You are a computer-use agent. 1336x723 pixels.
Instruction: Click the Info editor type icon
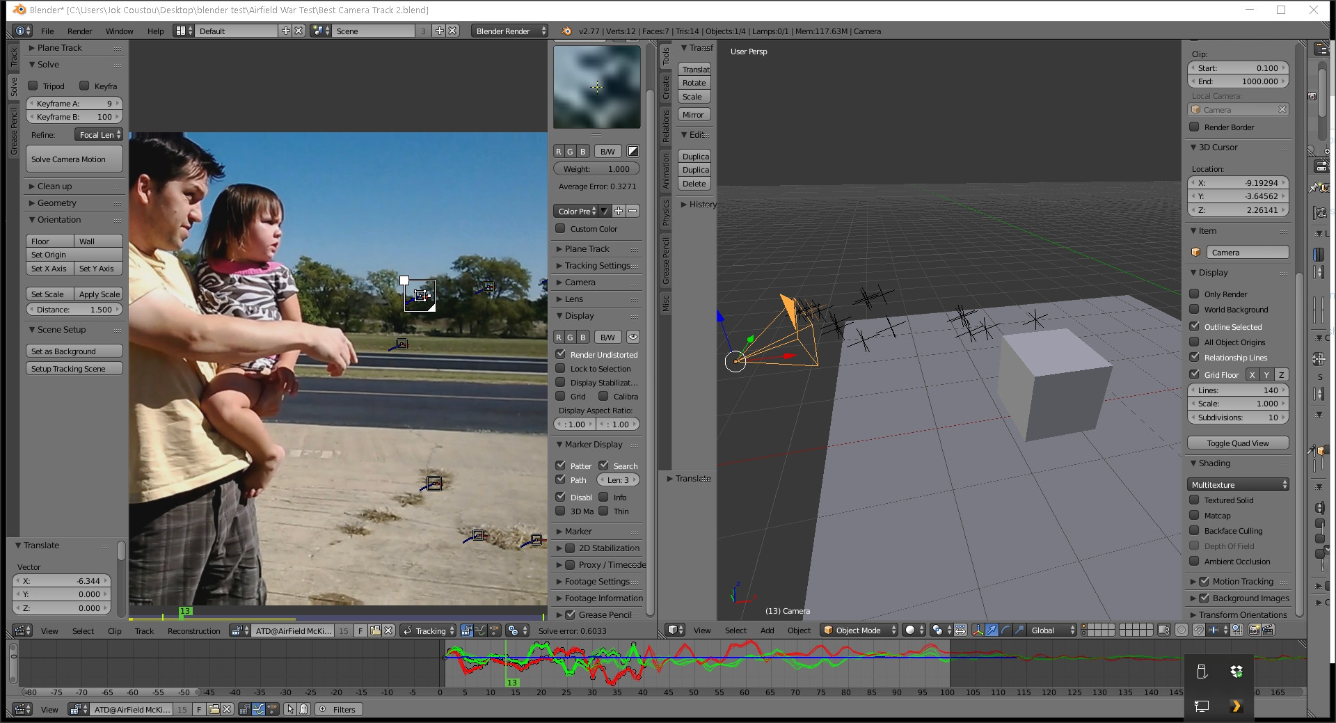(x=22, y=31)
